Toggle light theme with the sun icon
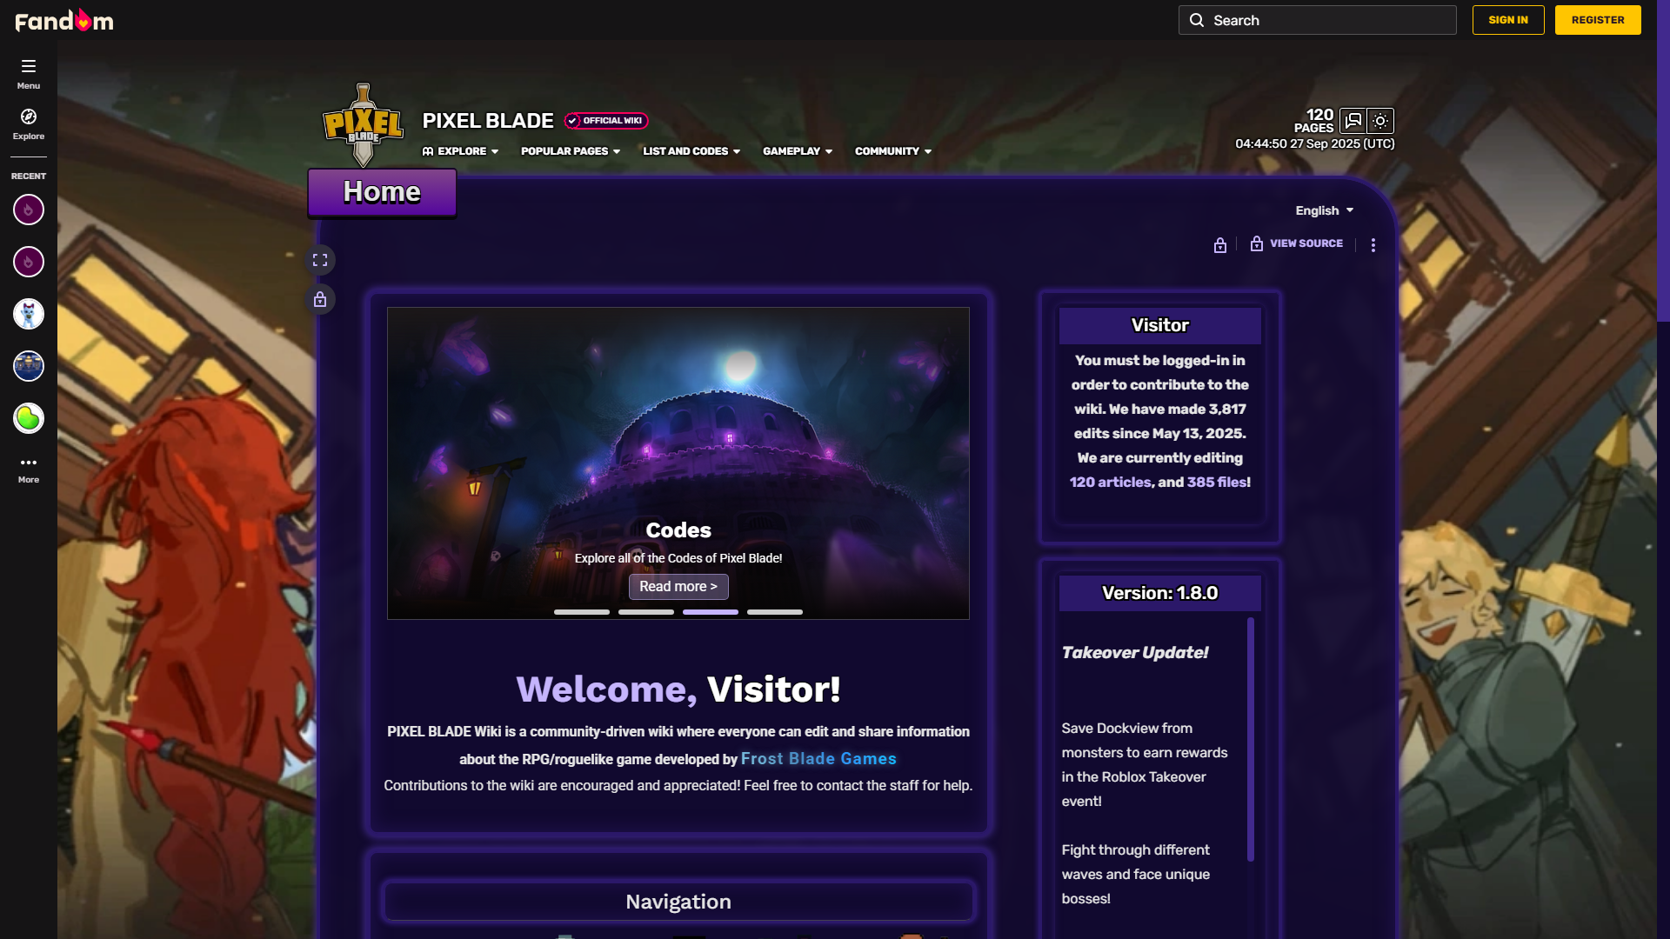1670x939 pixels. (1380, 121)
